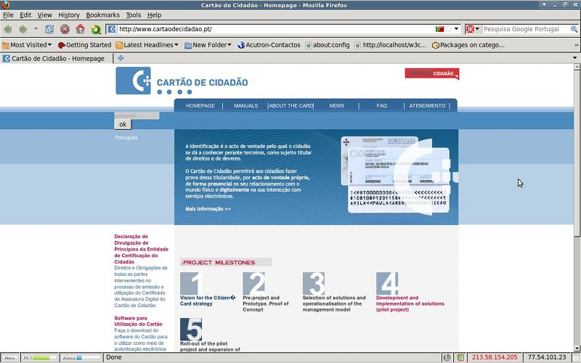Screen dimensions: 581x363
Task: Switch language to Português
Action: [x=126, y=137]
